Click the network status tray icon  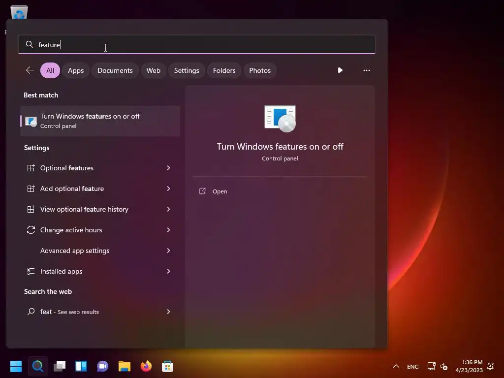(431, 366)
